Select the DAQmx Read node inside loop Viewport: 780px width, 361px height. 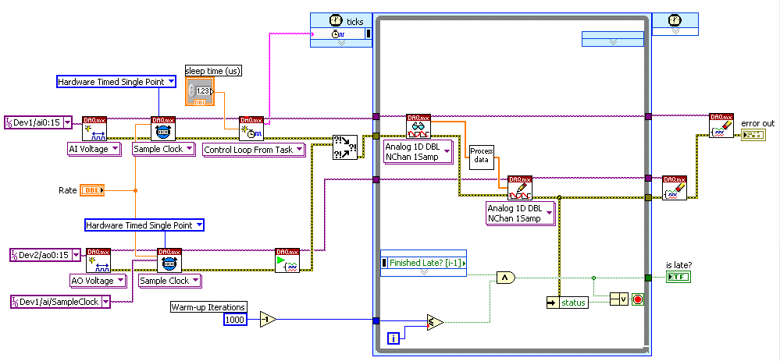coord(418,127)
